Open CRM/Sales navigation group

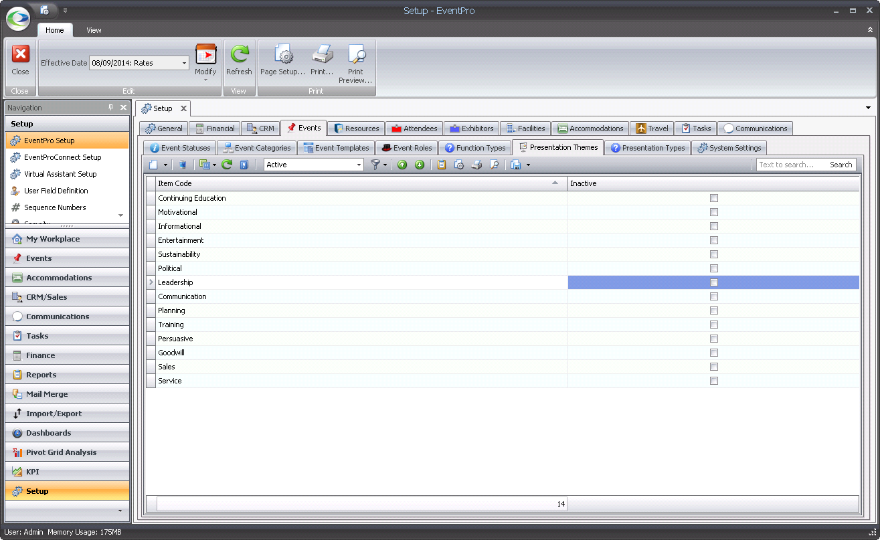[67, 297]
